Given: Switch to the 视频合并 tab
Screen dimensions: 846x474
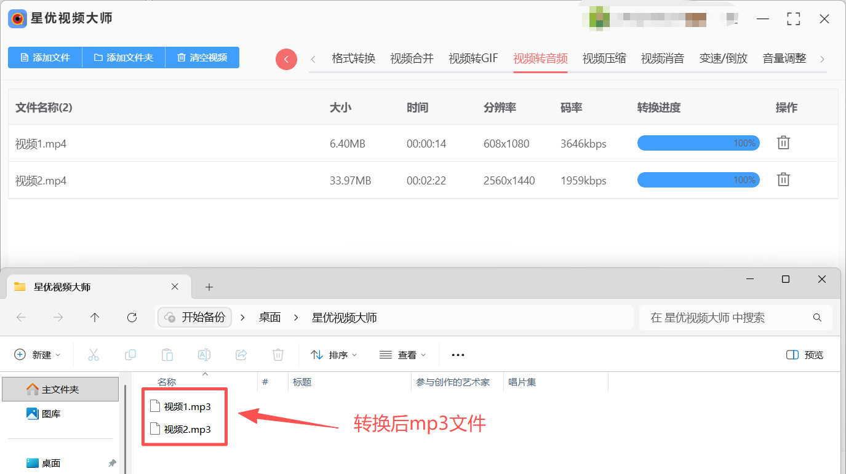Looking at the screenshot, I should (412, 59).
